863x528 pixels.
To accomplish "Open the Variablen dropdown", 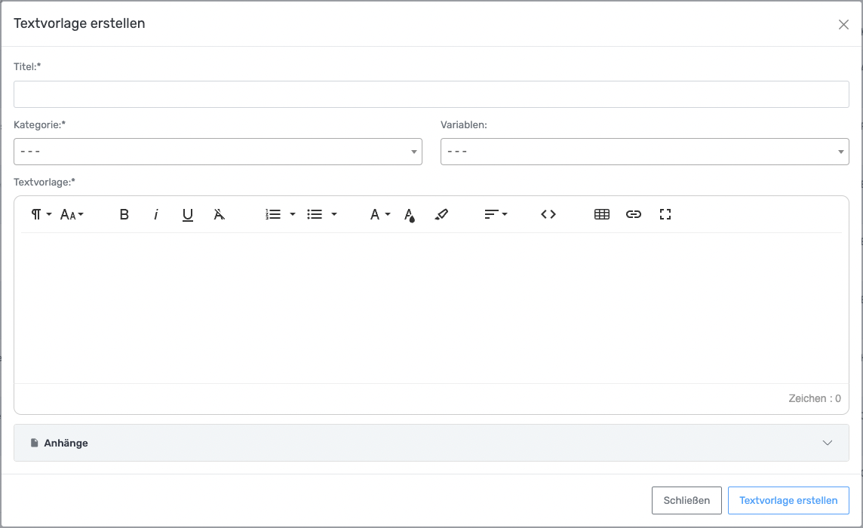I will tap(644, 152).
